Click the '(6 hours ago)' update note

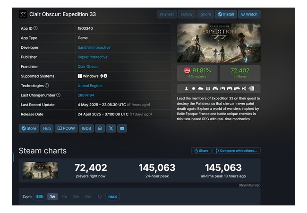click(x=138, y=105)
